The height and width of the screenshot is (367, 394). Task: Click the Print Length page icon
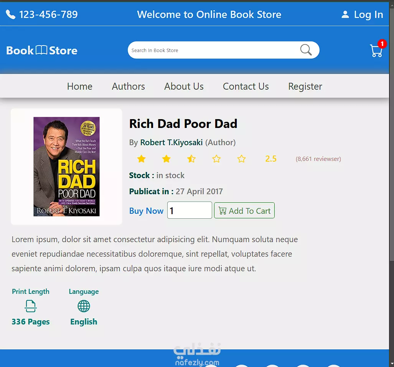31,306
